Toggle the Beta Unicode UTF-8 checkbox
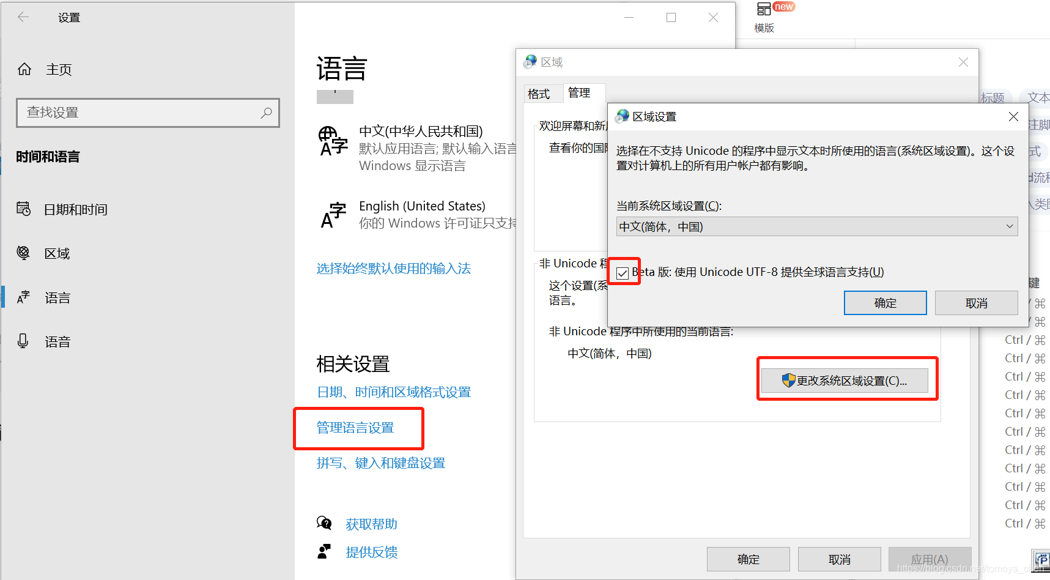Image resolution: width=1050 pixels, height=580 pixels. coord(623,272)
